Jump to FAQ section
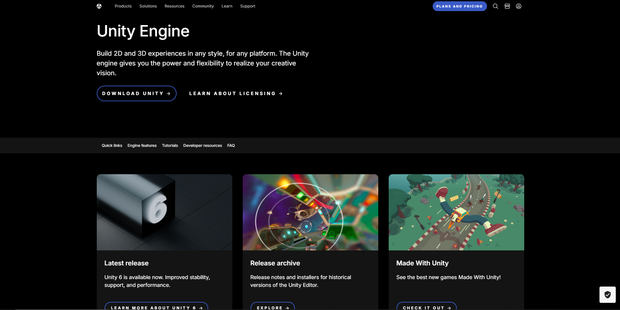 [231, 146]
